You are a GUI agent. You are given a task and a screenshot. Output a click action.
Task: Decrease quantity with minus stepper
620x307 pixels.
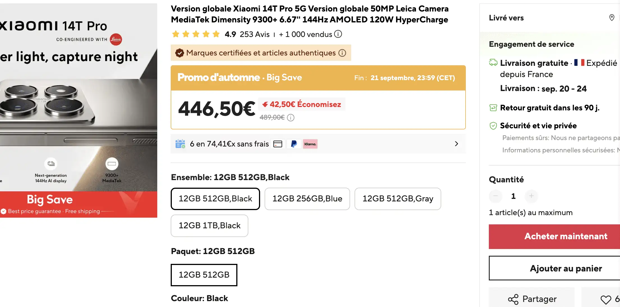point(495,196)
